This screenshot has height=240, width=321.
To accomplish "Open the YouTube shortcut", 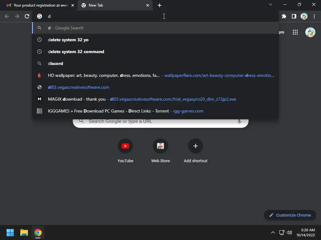I will tap(125, 151).
